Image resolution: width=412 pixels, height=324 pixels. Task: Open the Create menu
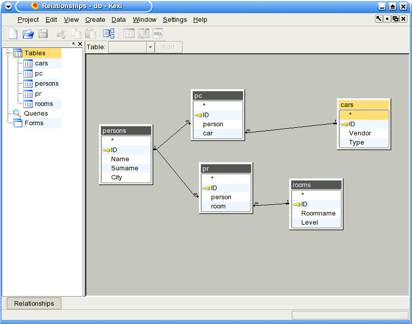pyautogui.click(x=95, y=20)
